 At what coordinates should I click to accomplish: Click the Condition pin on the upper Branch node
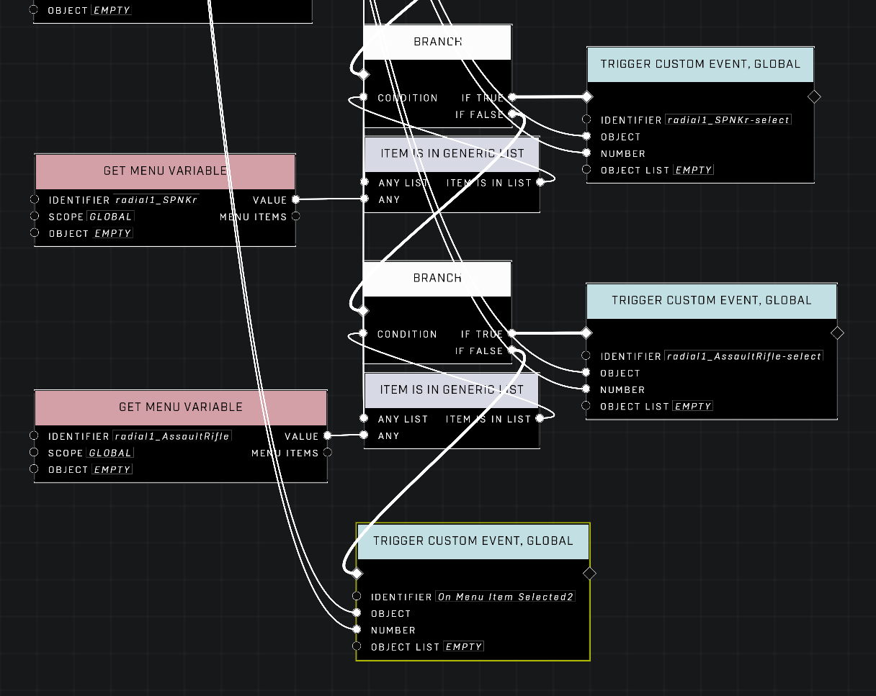point(364,97)
